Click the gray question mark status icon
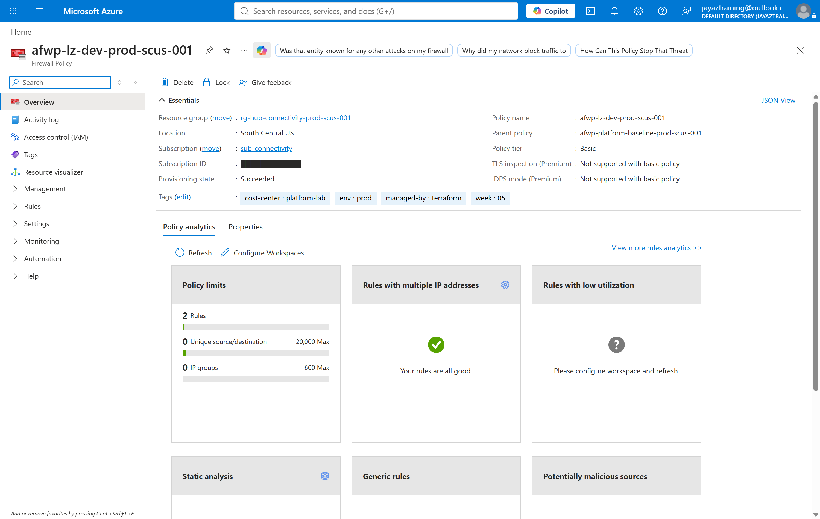 (x=616, y=344)
